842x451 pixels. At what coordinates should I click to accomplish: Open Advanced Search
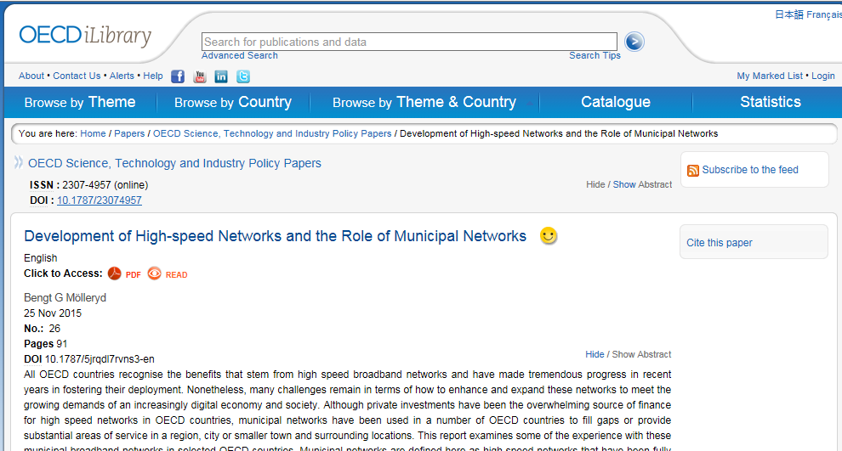[240, 56]
